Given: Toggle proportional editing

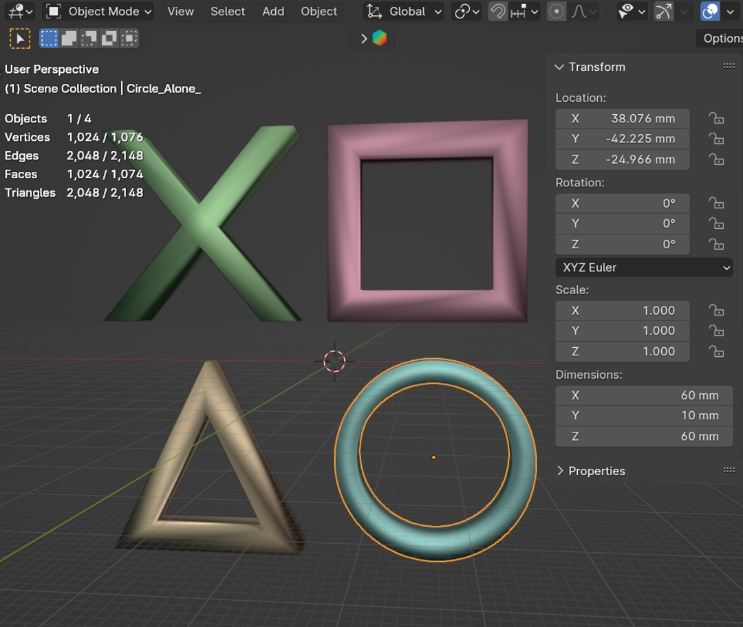Looking at the screenshot, I should [557, 12].
